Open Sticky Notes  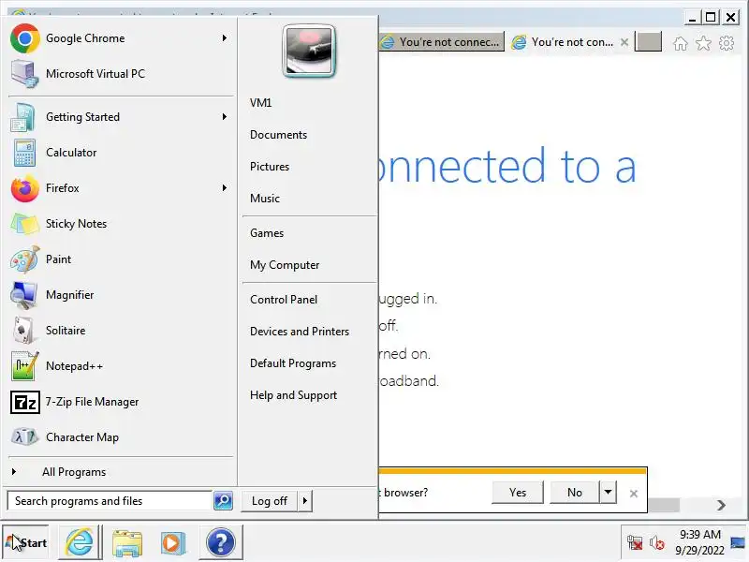pos(120,224)
